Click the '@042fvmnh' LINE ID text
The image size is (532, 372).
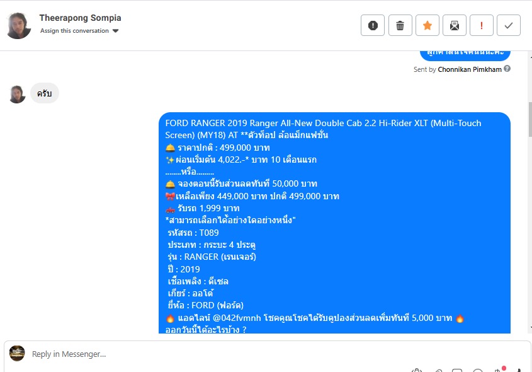pyautogui.click(x=237, y=318)
